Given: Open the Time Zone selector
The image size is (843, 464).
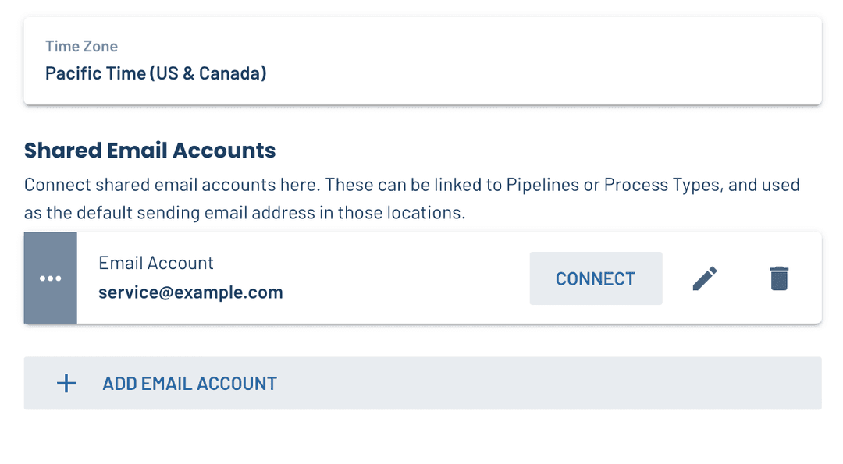Looking at the screenshot, I should (422, 62).
